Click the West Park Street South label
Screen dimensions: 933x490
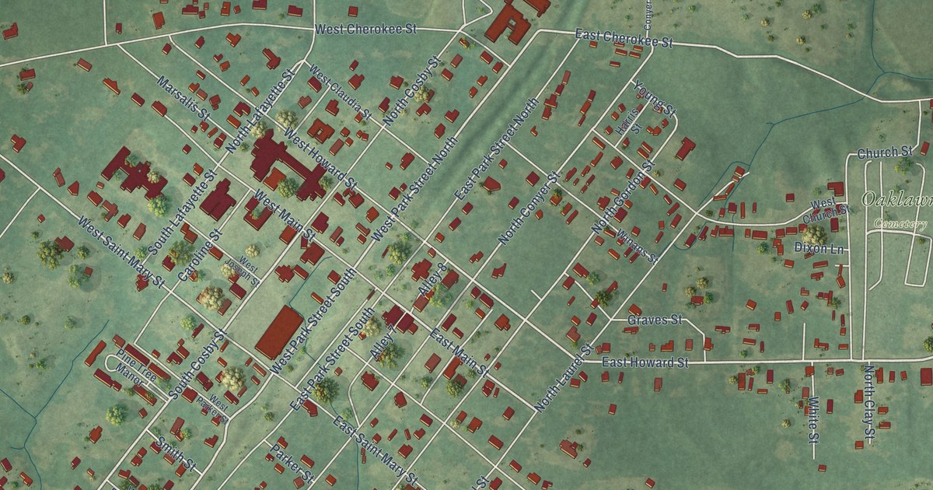point(313,320)
